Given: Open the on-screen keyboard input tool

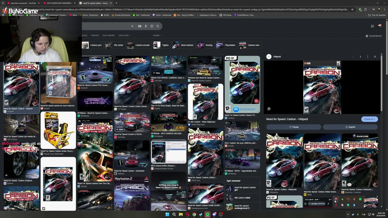Looking at the screenshot, I should point(140,26).
